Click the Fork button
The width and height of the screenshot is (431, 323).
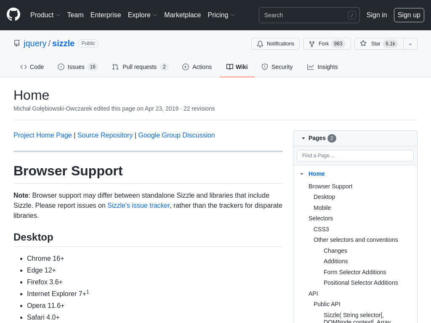(327, 44)
